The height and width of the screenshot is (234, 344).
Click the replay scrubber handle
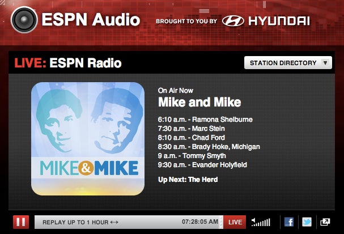[221, 222]
